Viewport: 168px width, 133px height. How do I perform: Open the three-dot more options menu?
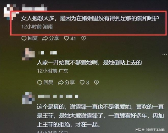(165, 54)
